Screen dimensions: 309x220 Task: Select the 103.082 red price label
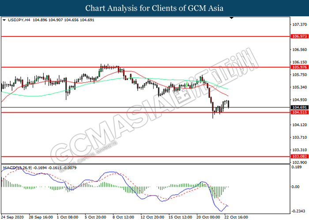click(x=299, y=157)
